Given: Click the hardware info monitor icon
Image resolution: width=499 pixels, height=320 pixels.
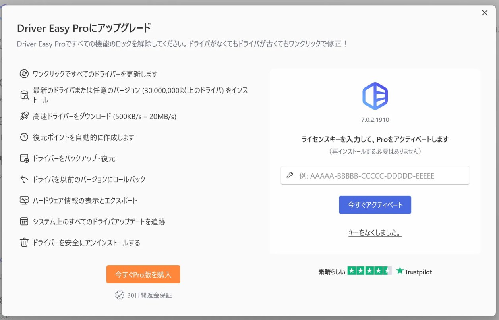Looking at the screenshot, I should point(24,200).
